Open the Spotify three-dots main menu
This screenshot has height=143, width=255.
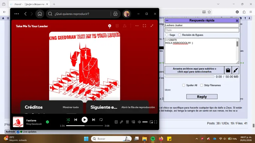click(17, 14)
